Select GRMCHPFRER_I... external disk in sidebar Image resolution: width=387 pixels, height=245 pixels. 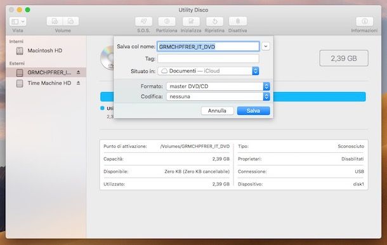[x=46, y=72]
